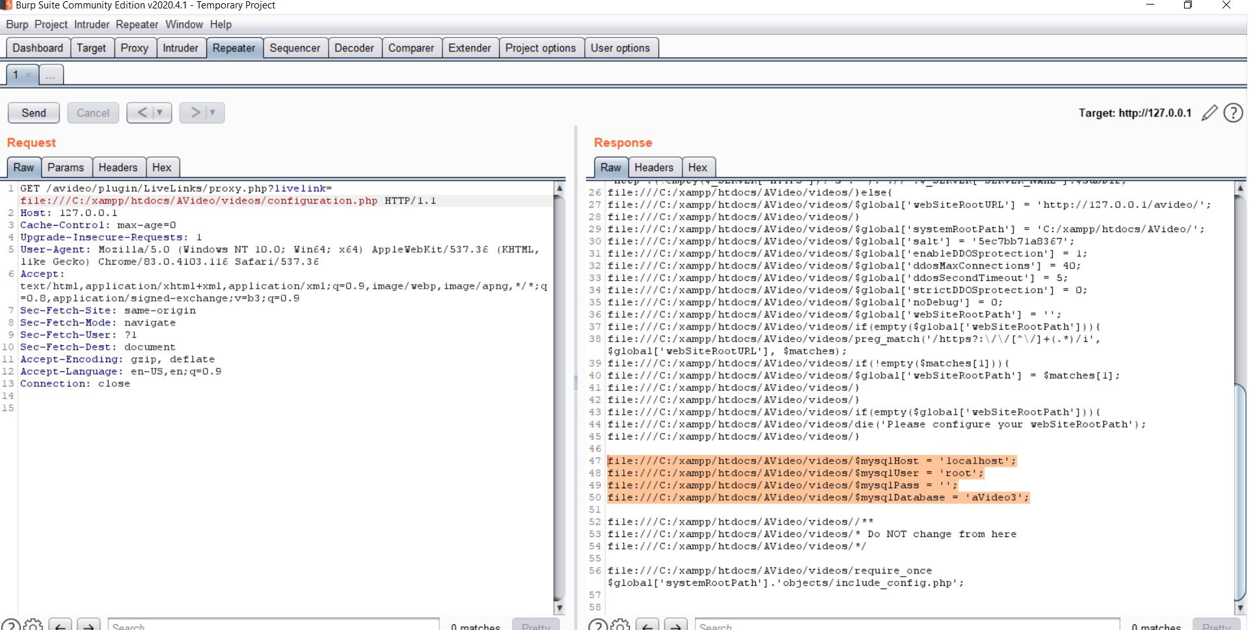Switch to the Dashboard tab
This screenshot has width=1255, height=630.
click(38, 48)
